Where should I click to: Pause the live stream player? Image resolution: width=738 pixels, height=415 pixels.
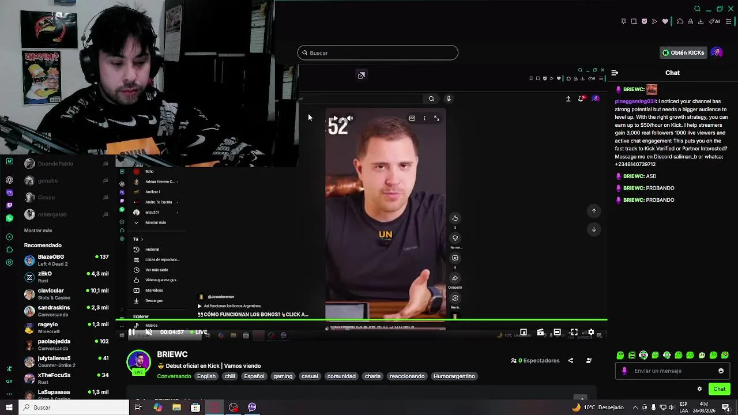[x=131, y=332]
